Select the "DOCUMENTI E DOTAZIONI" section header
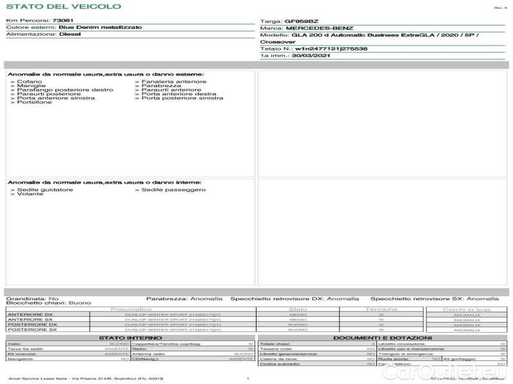Viewport: 513px width, 384px height. (x=382, y=338)
